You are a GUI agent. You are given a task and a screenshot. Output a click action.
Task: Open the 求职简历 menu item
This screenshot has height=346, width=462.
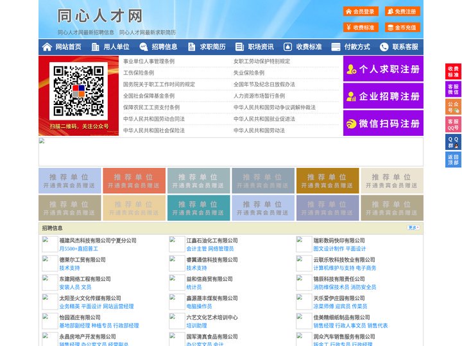click(213, 47)
